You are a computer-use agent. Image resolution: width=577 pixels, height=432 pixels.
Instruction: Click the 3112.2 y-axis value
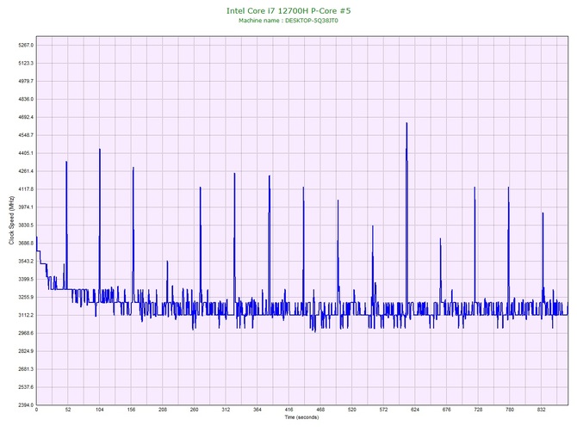point(26,316)
